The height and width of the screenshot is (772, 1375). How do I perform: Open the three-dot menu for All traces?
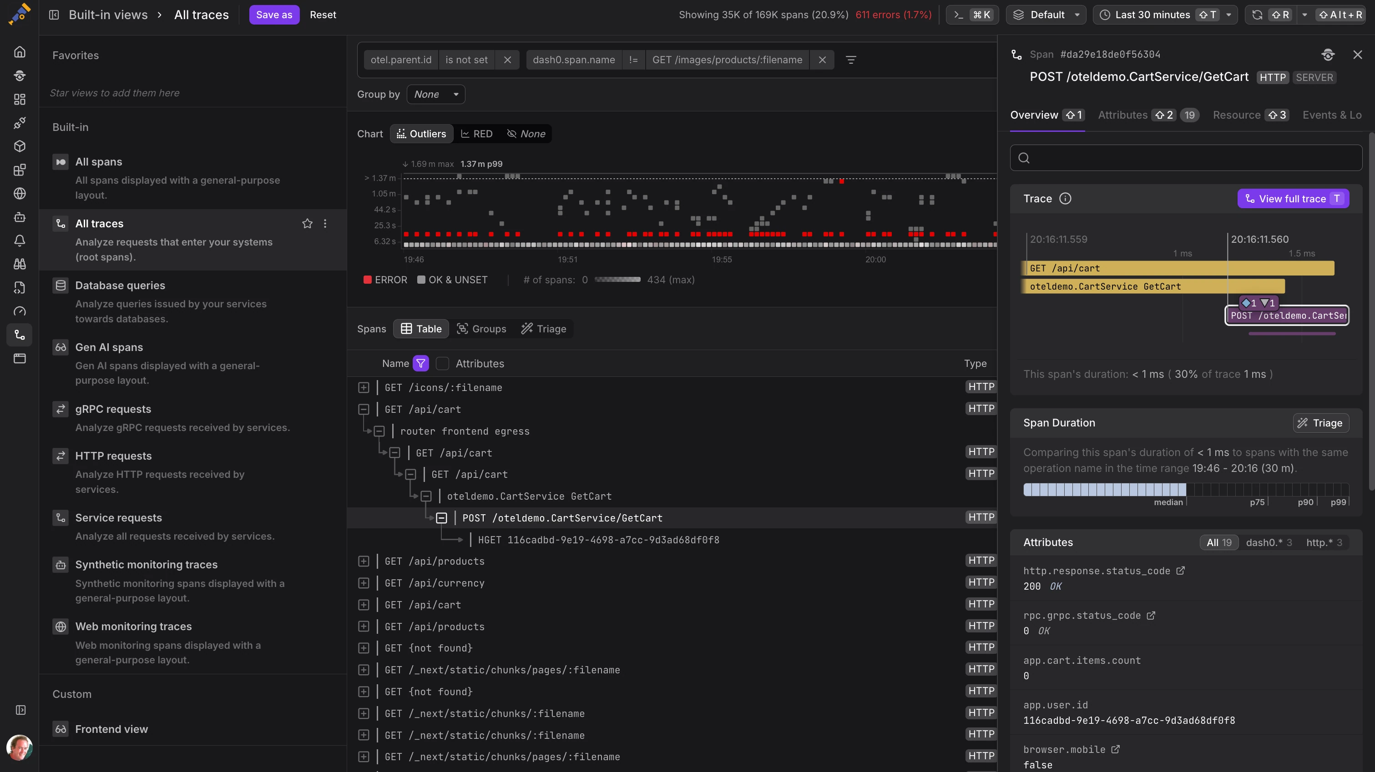[x=325, y=224]
